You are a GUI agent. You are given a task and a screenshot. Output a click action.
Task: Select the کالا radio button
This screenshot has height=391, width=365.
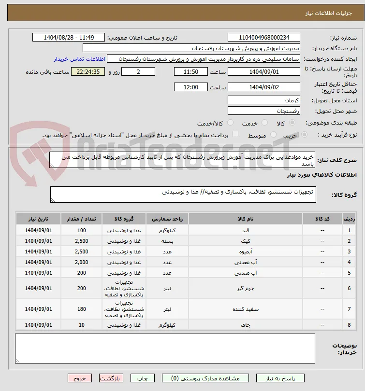pos(292,123)
